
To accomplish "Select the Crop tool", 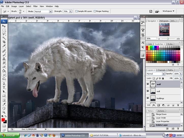I will tap(4, 42).
